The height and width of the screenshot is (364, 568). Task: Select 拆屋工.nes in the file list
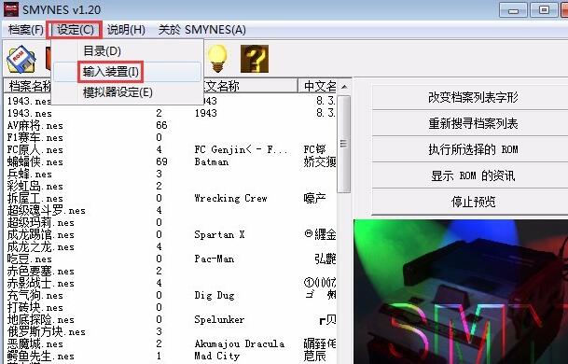pyautogui.click(x=35, y=198)
